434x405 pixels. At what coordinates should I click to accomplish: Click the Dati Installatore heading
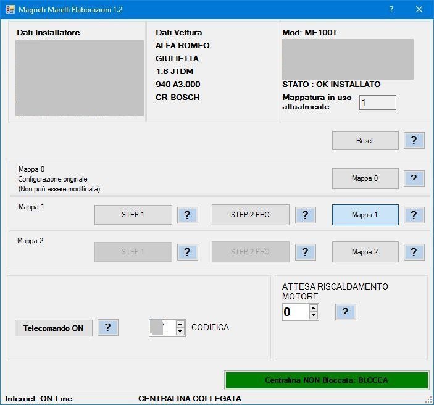tap(48, 32)
